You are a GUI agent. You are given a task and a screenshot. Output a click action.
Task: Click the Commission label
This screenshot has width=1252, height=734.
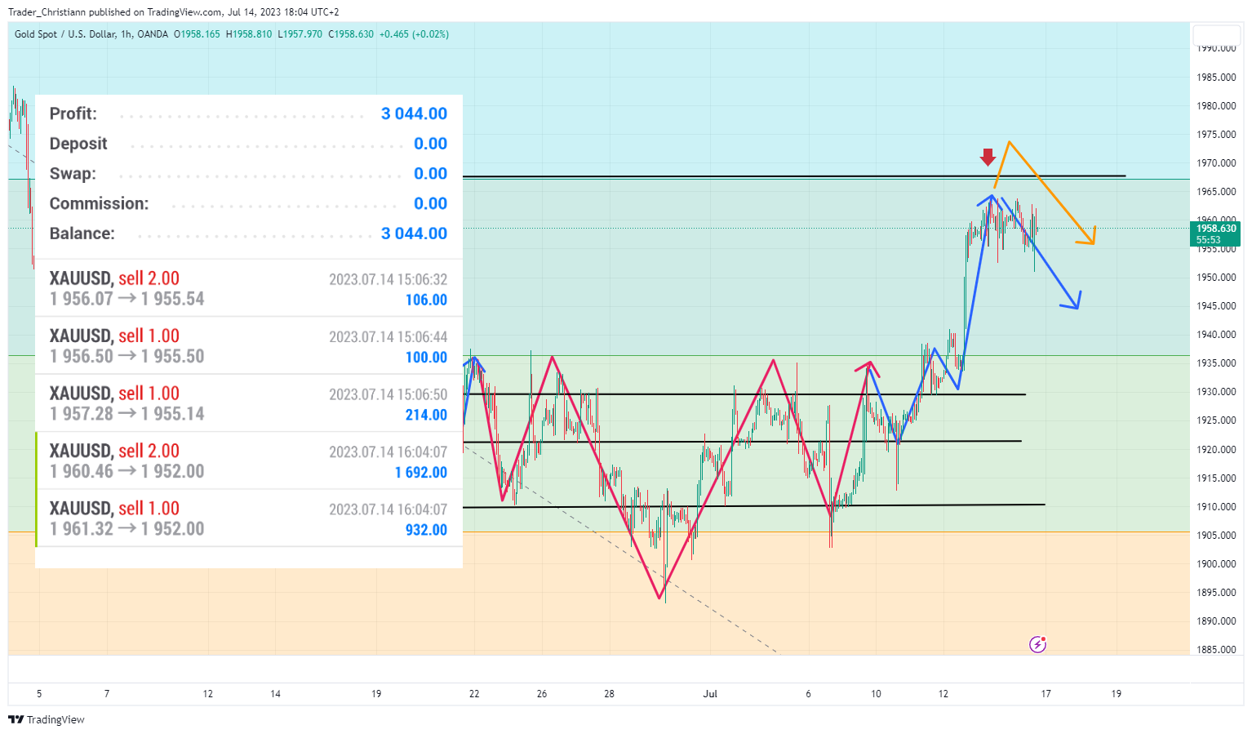99,203
